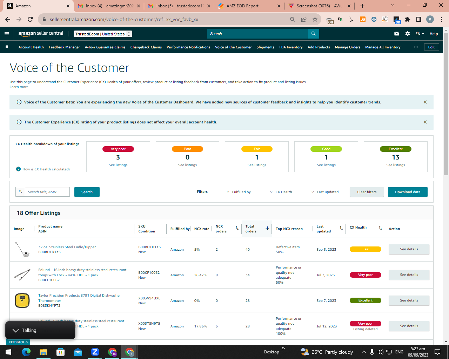Image resolution: width=449 pixels, height=359 pixels.
Task: Open File Explorer from the taskbar
Action: 43,352
